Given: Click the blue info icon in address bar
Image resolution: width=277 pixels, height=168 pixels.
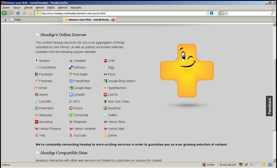Looking at the screenshot, I should pyautogui.click(x=212, y=13).
